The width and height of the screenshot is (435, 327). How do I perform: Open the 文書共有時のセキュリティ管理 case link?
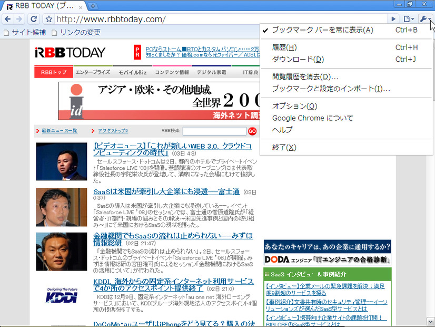click(x=327, y=305)
